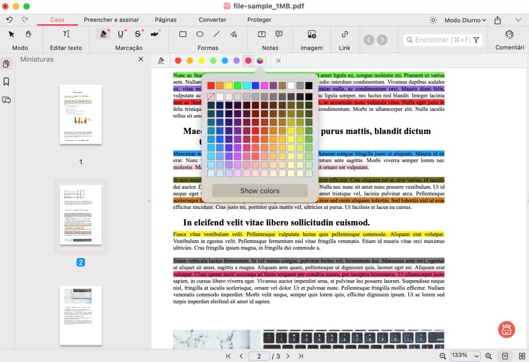The width and height of the screenshot is (529, 362).
Task: Open the Proteger tab
Action: [259, 20]
